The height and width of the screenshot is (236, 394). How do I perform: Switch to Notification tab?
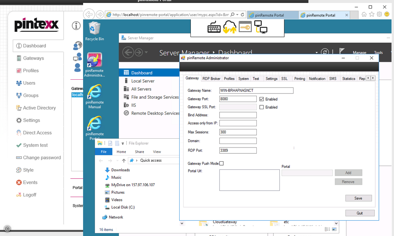[317, 79]
